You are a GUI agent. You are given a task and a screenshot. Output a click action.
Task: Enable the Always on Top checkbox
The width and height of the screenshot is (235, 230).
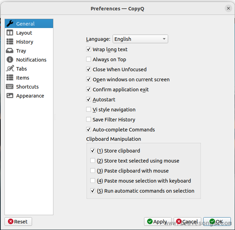pyautogui.click(x=89, y=59)
